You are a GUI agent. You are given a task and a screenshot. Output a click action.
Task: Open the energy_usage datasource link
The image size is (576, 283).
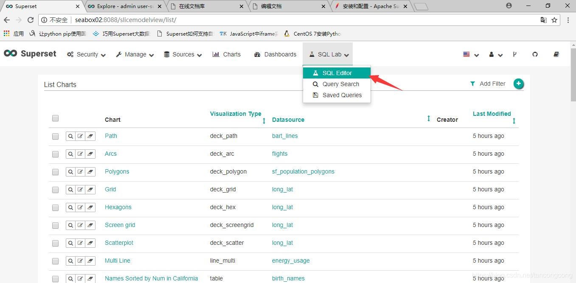click(x=291, y=261)
